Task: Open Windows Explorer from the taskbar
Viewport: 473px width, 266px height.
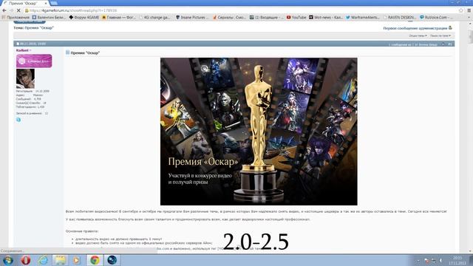Action: click(61, 260)
